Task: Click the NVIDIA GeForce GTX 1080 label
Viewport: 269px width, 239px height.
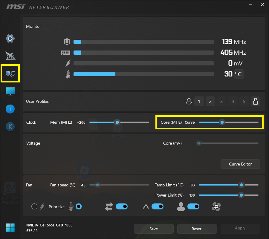Action: pos(49,225)
